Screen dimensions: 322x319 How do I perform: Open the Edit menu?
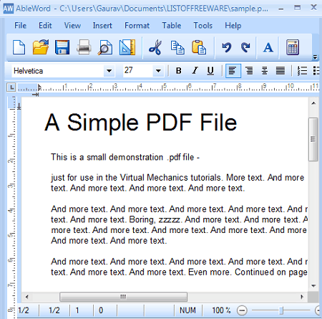pyautogui.click(x=45, y=26)
